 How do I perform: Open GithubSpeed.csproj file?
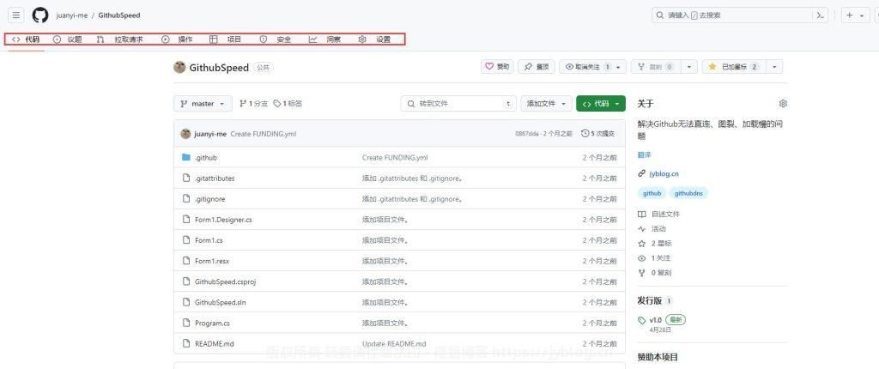pos(225,282)
